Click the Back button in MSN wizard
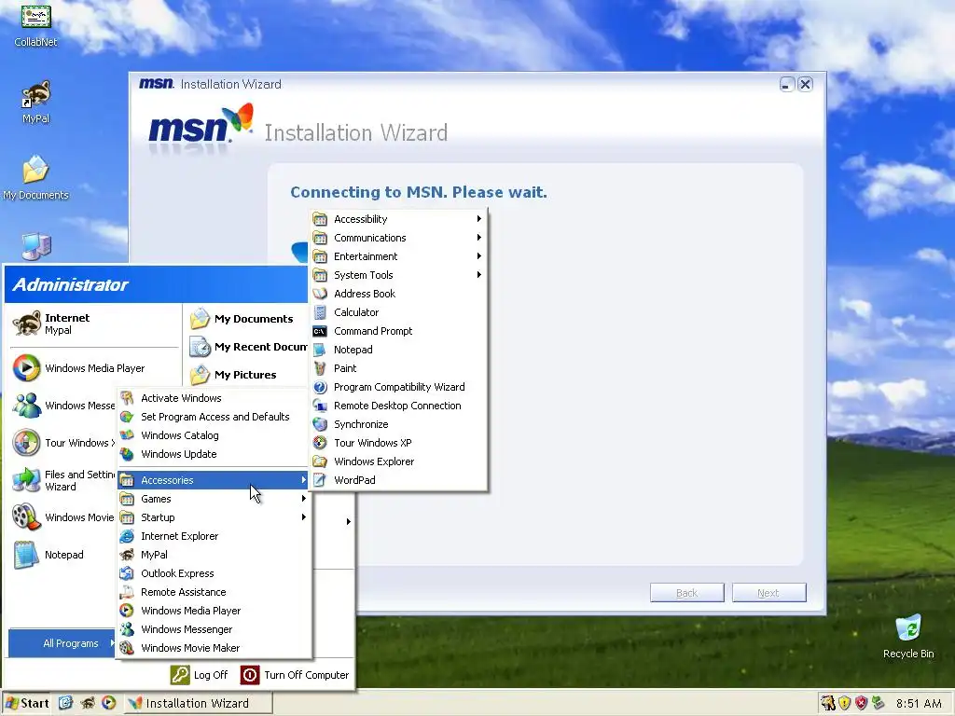This screenshot has height=716, width=955. [687, 593]
